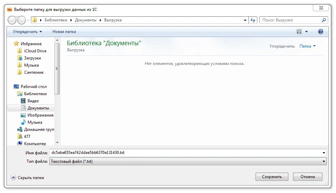Open the Тип файла combo box
336x193 pixels.
(188, 161)
